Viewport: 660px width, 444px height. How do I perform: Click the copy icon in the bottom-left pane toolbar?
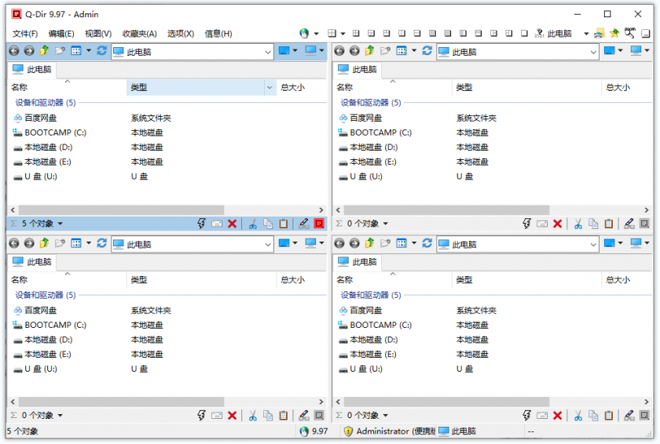tap(268, 416)
